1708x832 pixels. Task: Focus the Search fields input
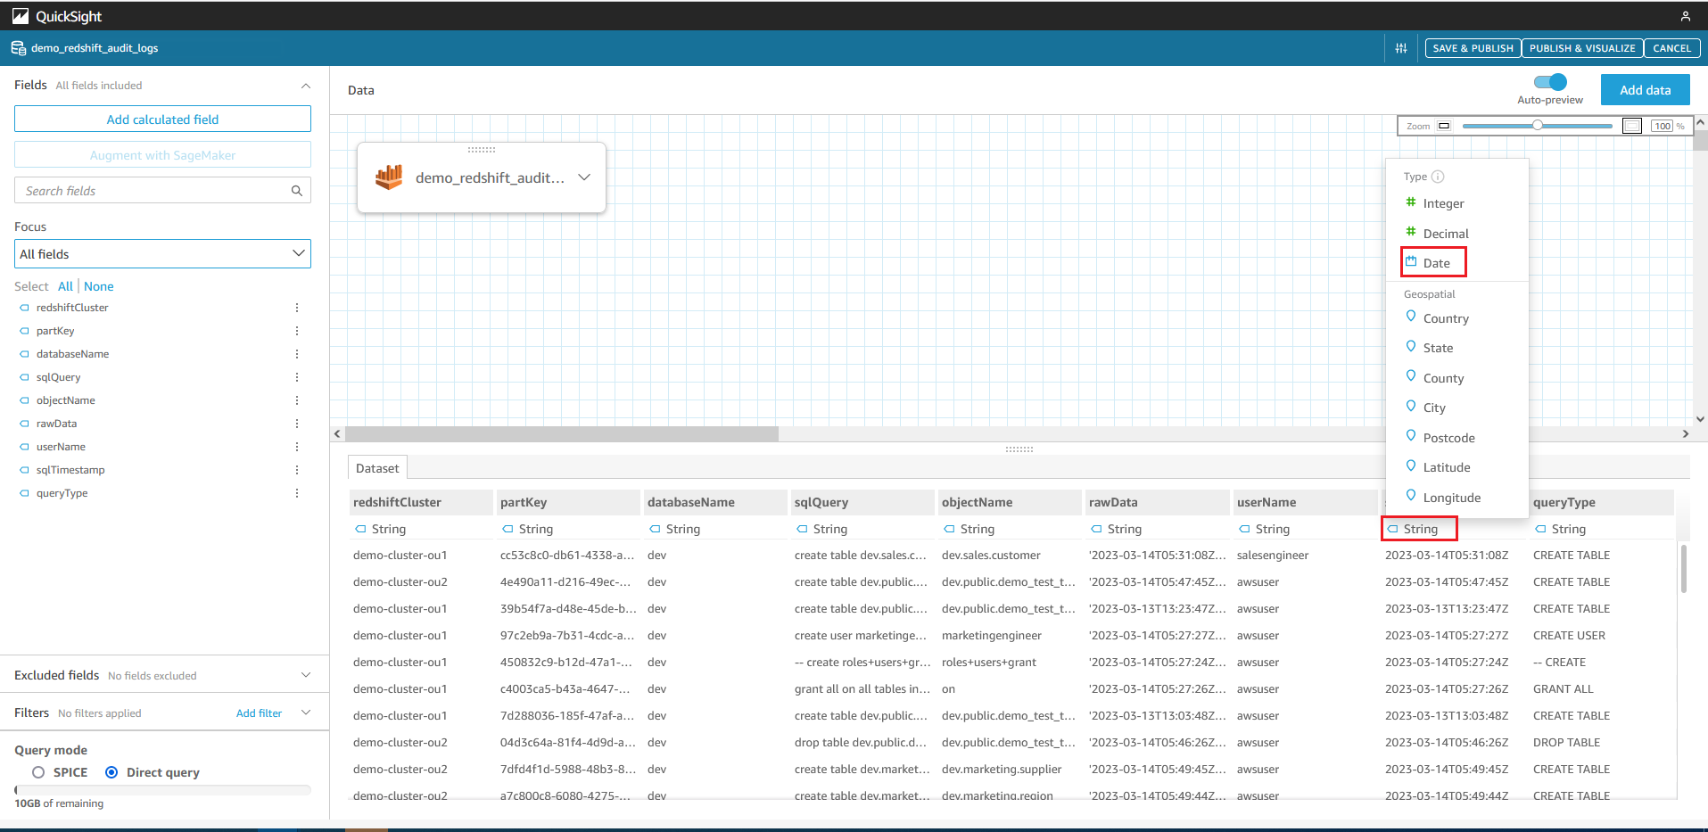[162, 191]
